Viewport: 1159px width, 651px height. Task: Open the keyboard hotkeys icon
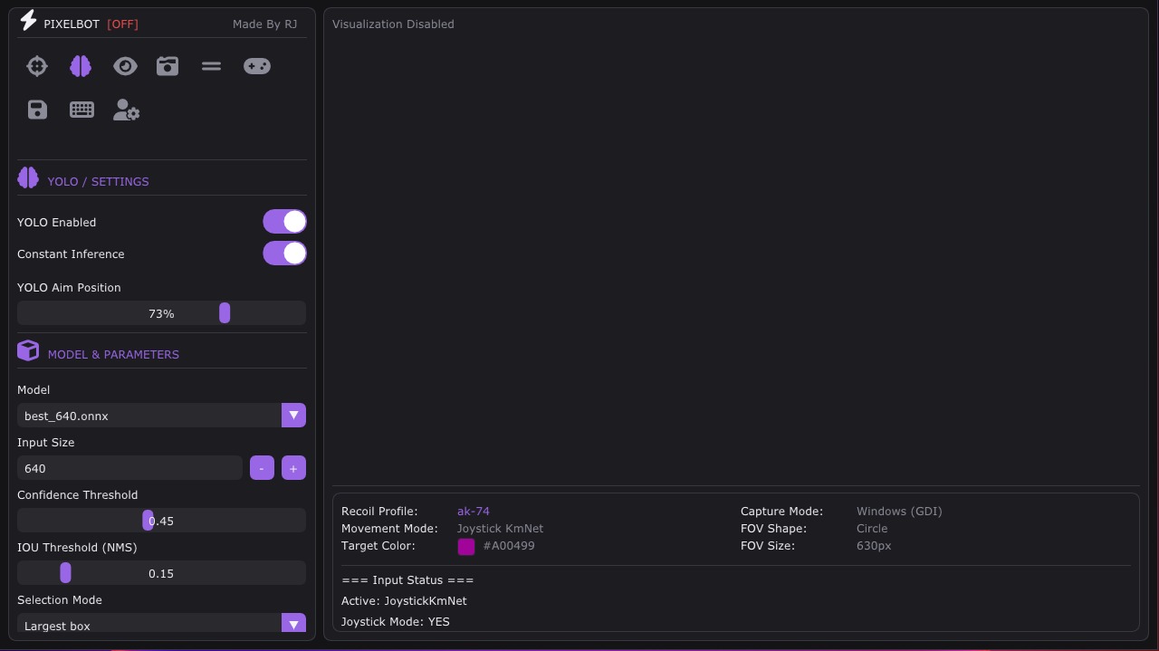pyautogui.click(x=81, y=110)
